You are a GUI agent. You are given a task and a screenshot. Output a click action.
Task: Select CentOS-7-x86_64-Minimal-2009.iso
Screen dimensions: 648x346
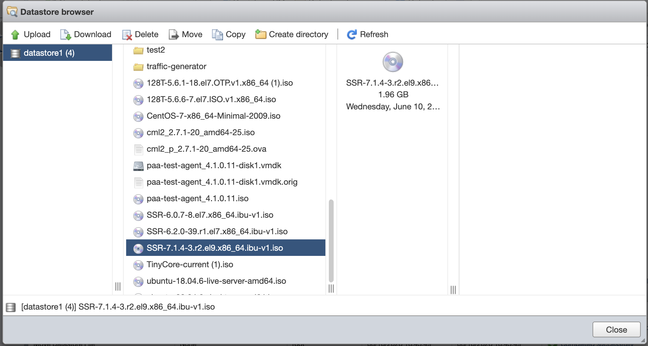point(213,116)
